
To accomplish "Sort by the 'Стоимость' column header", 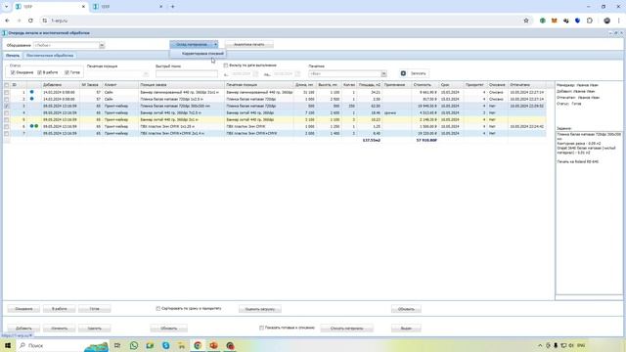I will point(425,85).
